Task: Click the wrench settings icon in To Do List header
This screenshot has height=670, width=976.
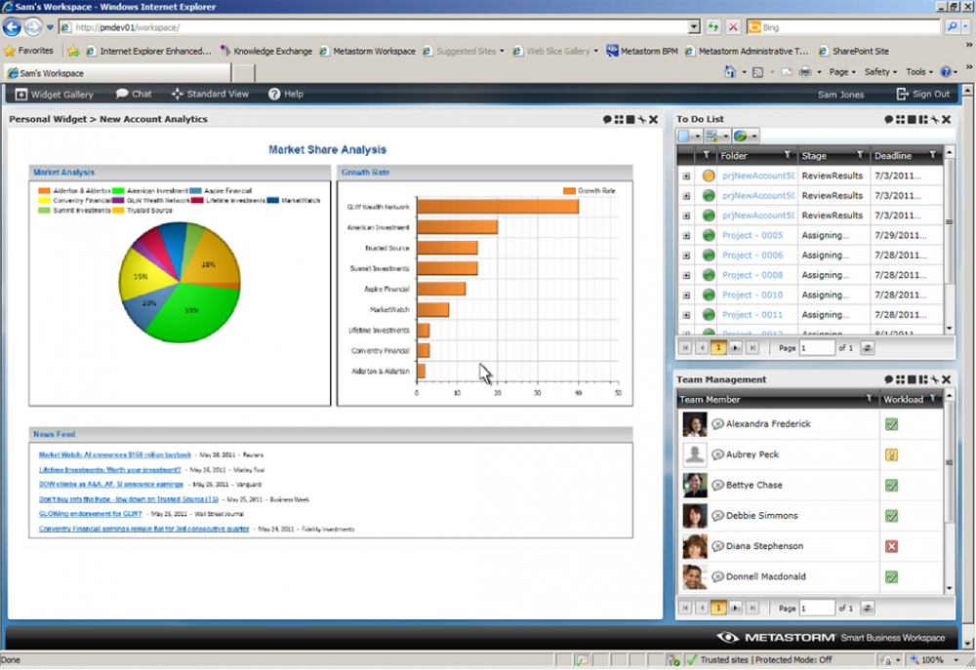Action: point(935,119)
